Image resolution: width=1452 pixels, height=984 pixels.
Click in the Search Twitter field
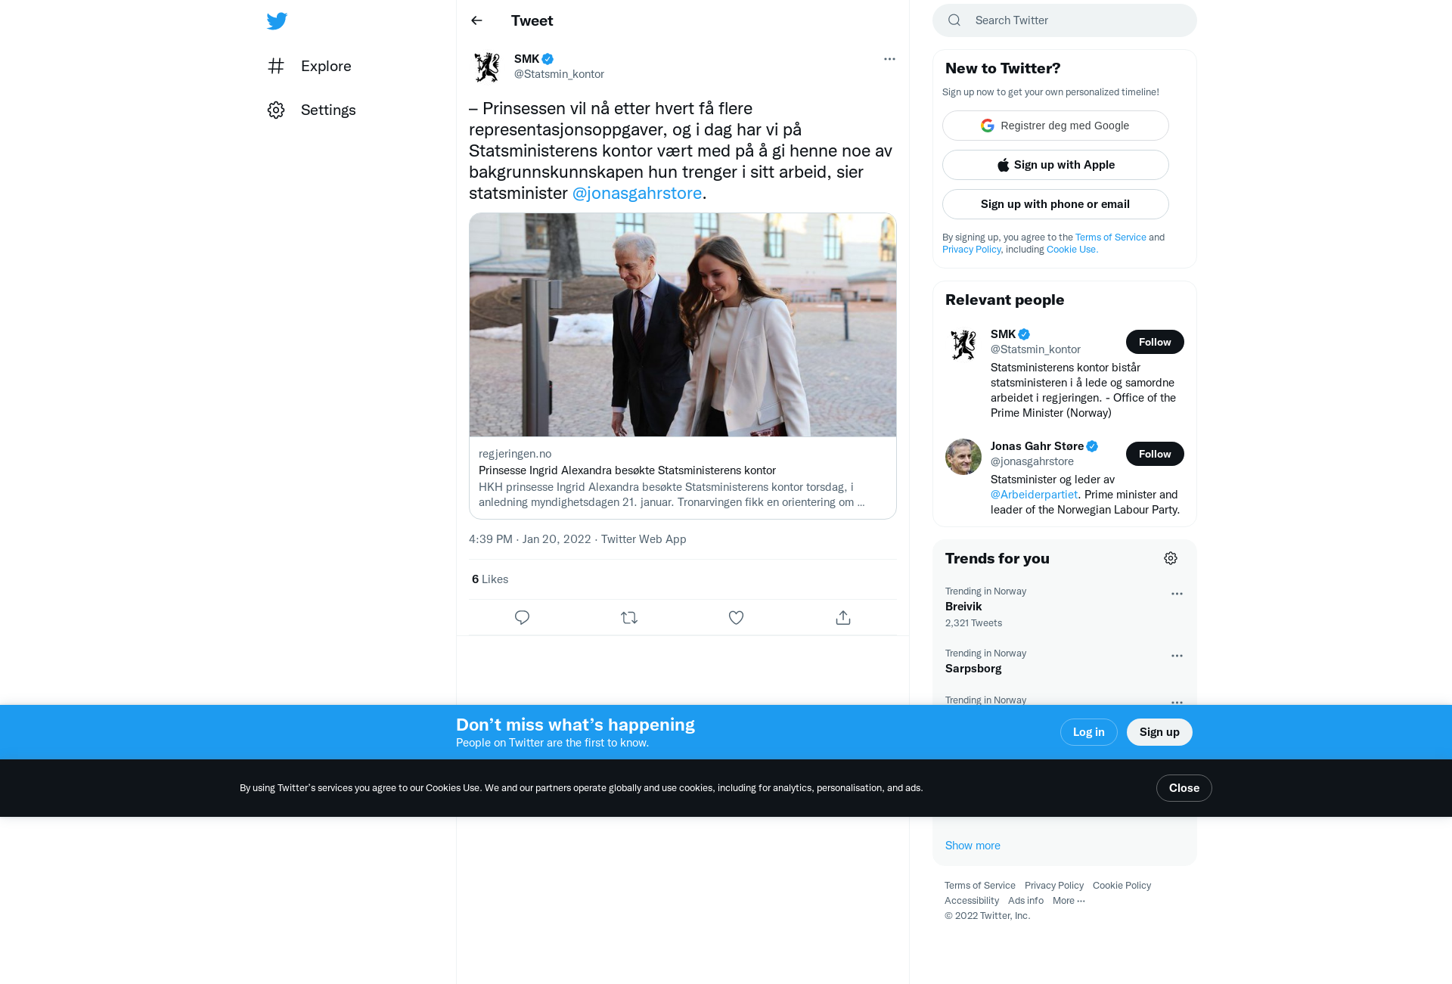coord(1065,20)
